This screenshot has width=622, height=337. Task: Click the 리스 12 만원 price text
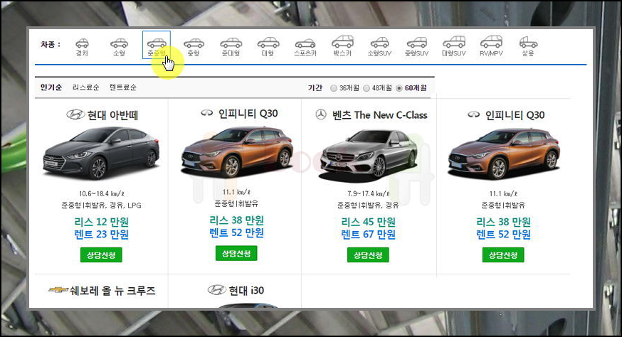101,222
